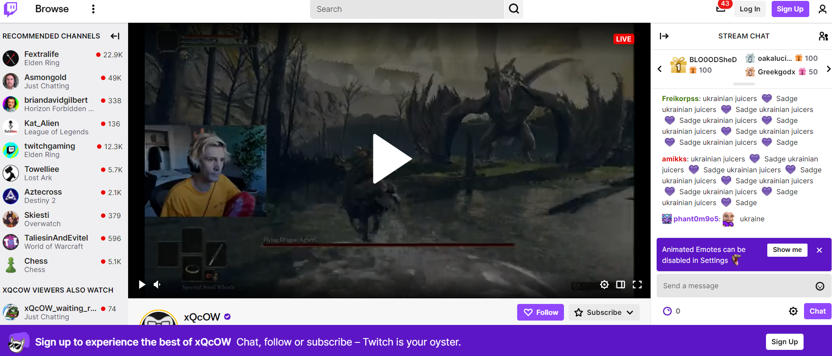Collapse the recommended channels sidebar

pos(115,36)
